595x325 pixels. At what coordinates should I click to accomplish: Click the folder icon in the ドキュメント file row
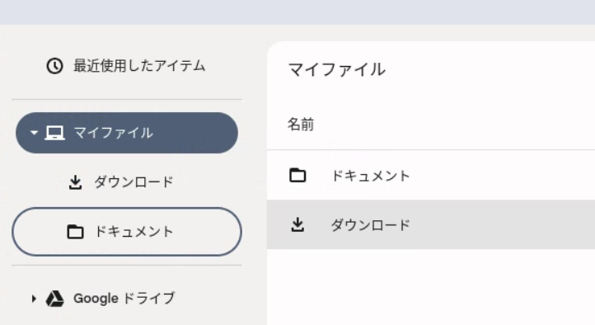tap(297, 176)
